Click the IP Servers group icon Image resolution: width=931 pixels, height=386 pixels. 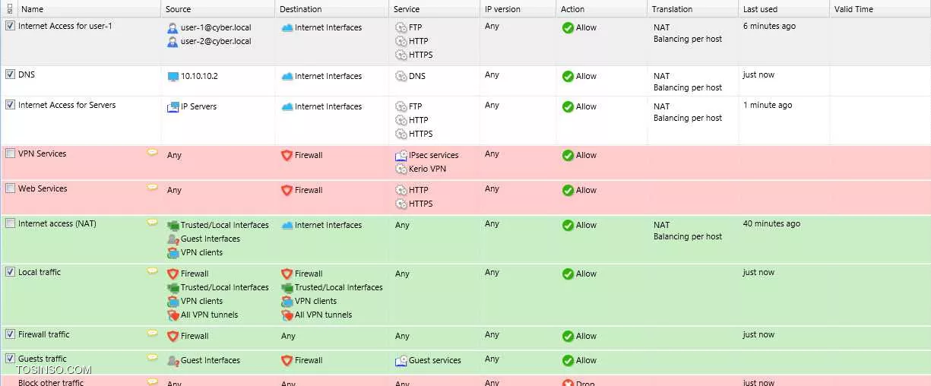pyautogui.click(x=173, y=106)
